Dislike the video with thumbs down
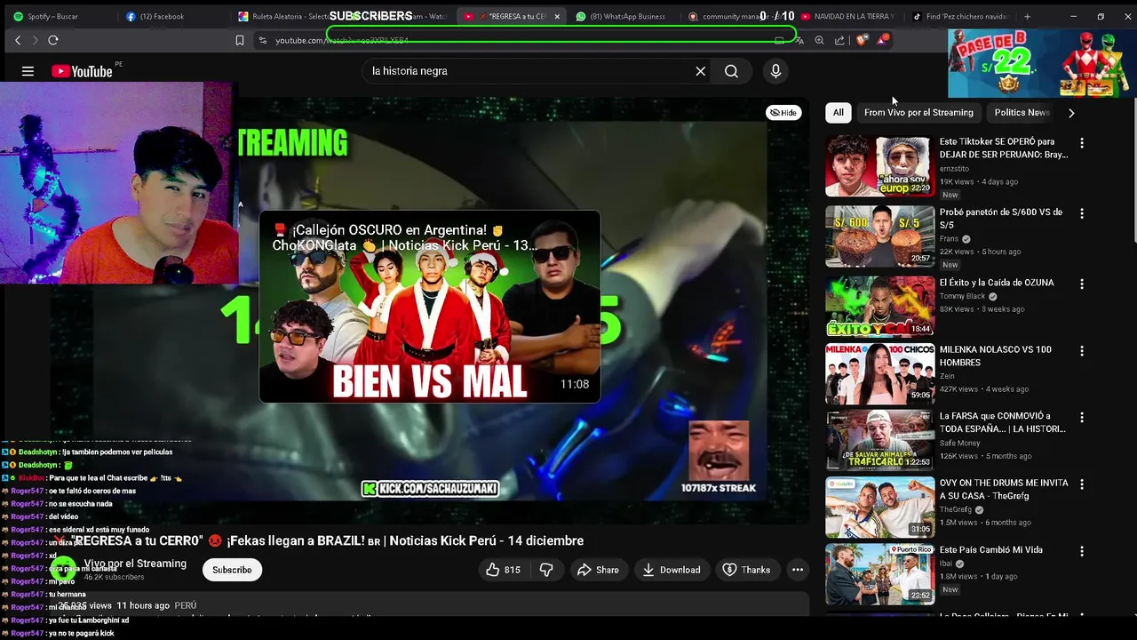 (546, 570)
